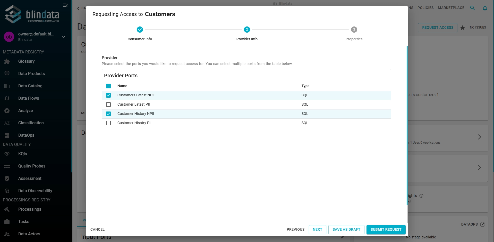Screen dimensions: 494x242
Task: Open Analyze compass icon
Action: tap(7, 111)
